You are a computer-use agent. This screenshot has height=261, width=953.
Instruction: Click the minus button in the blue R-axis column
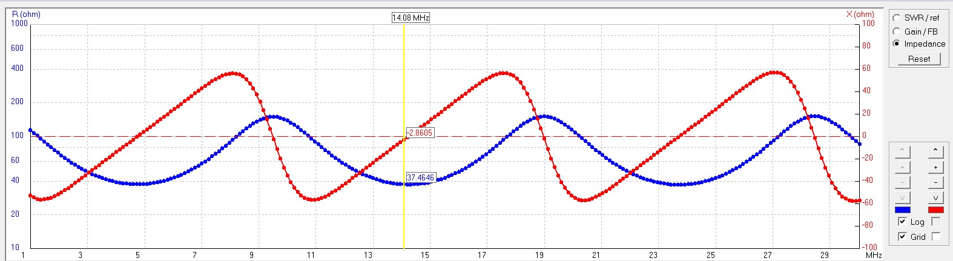point(902,182)
